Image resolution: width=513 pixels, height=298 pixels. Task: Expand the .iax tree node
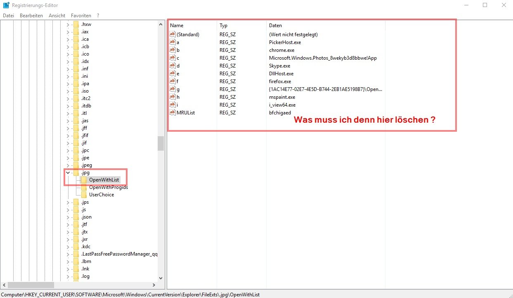tap(68, 32)
